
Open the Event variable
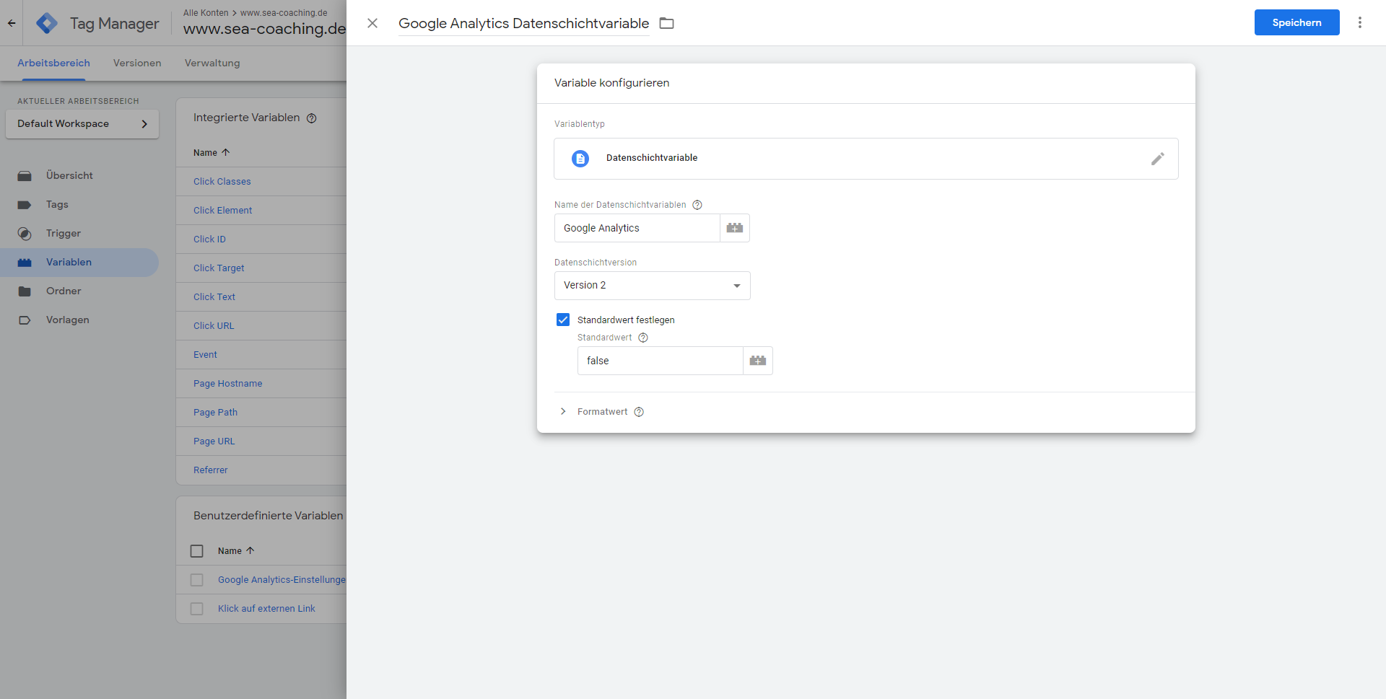pyautogui.click(x=205, y=354)
